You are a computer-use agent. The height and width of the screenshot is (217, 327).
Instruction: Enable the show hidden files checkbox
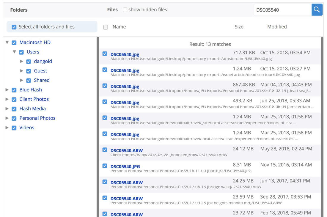[125, 10]
